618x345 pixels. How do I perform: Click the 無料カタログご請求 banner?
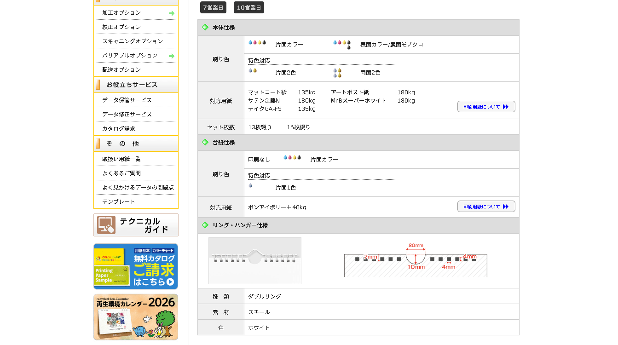coord(136,266)
